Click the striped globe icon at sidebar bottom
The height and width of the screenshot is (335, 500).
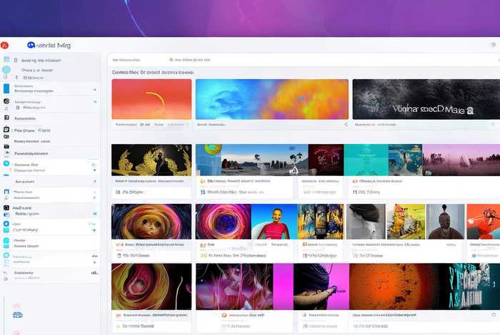coord(17,314)
